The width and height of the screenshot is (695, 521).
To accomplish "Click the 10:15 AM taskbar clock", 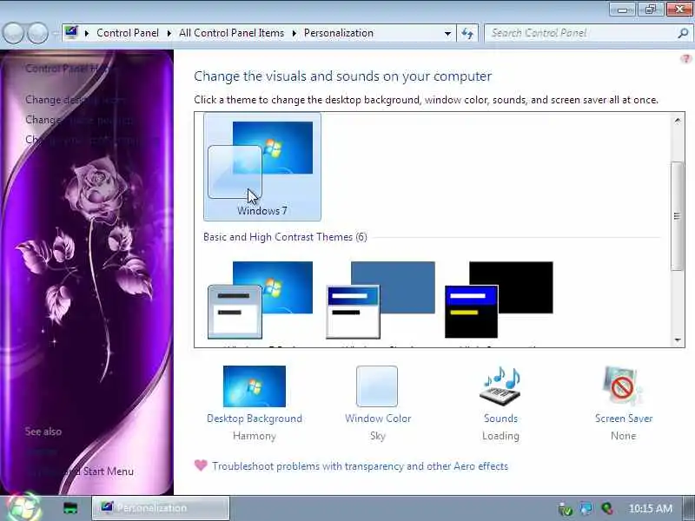I will point(650,509).
